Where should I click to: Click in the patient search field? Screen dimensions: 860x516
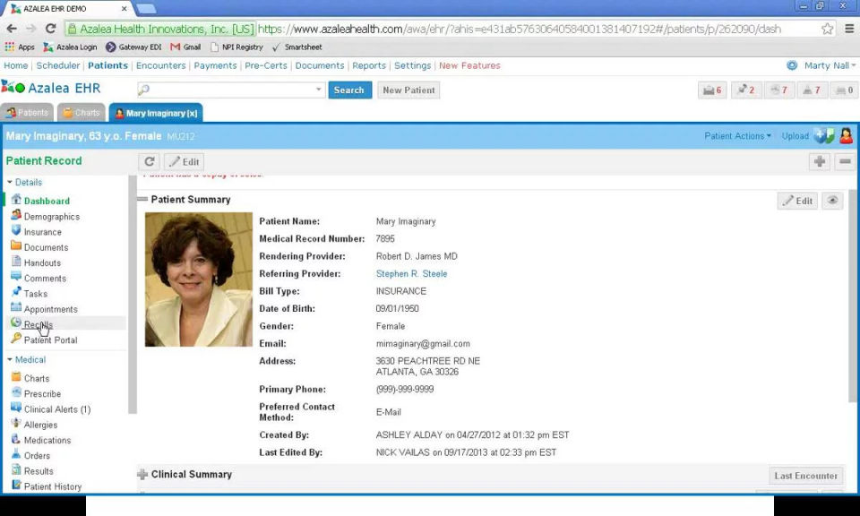coord(230,90)
